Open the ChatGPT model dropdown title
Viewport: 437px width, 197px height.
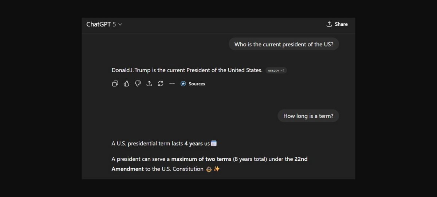click(99, 24)
